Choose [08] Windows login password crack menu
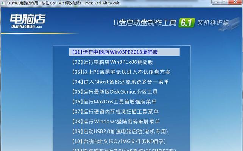Image resolution: width=243 pixels, height=151 pixels. coord(115,122)
